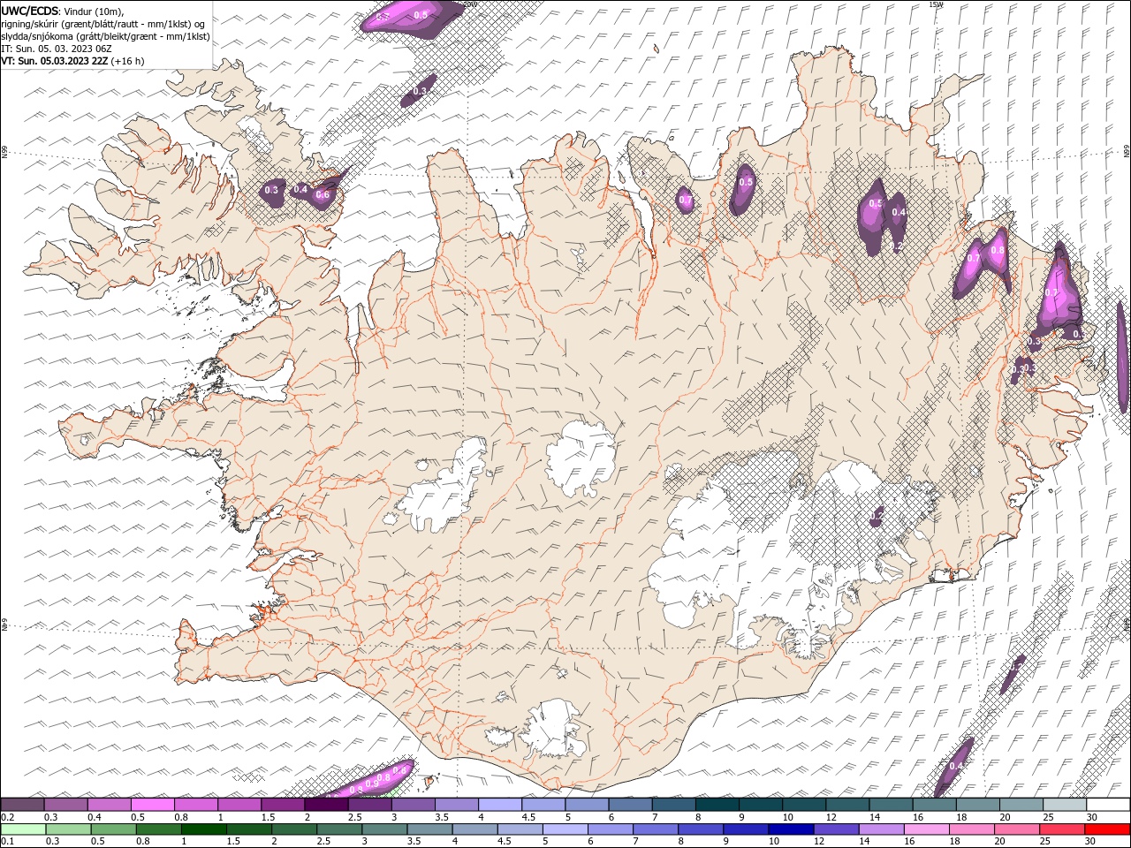Screen dimensions: 1131x848
Task: Click the 4 light lavender swatch, upper legend row
Action: (x=500, y=805)
